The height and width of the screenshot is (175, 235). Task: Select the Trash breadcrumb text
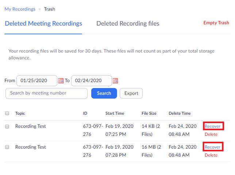click(x=50, y=9)
